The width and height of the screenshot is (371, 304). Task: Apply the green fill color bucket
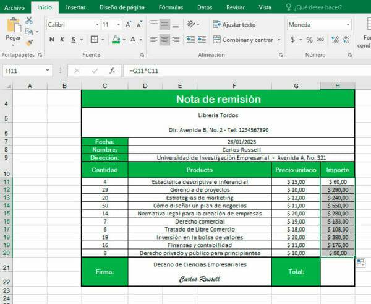(116, 40)
